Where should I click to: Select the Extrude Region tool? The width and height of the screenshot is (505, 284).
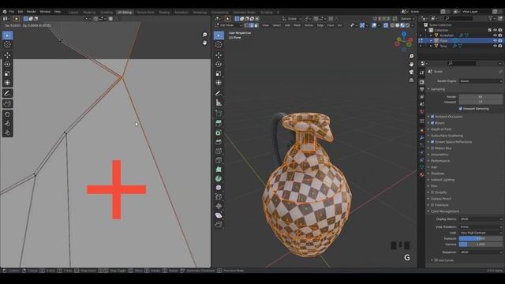coord(219,123)
